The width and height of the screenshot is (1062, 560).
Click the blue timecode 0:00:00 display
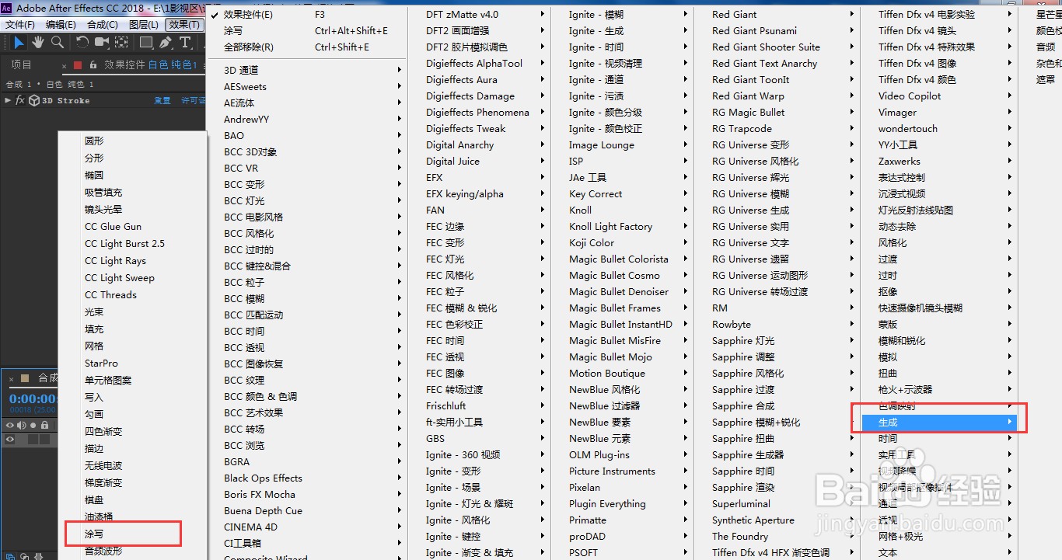click(33, 398)
